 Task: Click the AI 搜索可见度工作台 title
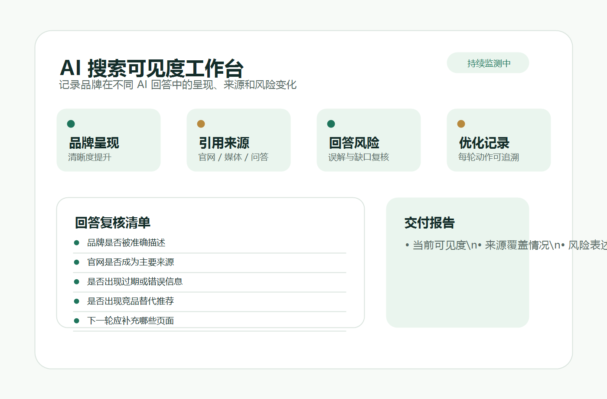point(152,69)
